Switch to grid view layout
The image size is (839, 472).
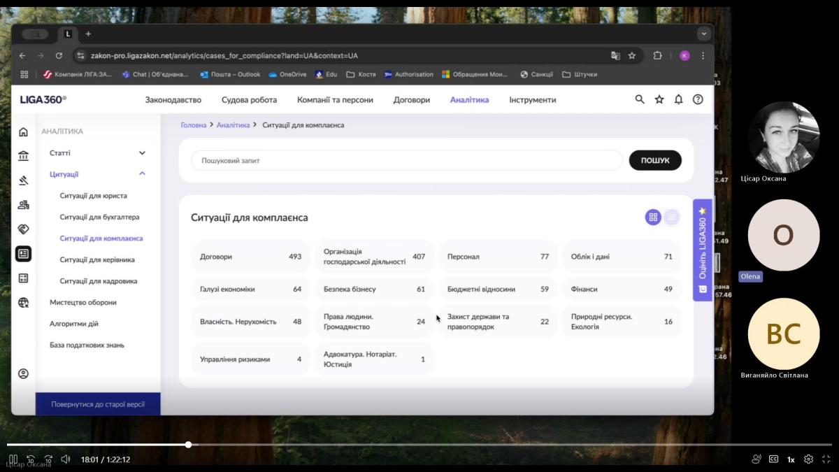pos(653,217)
